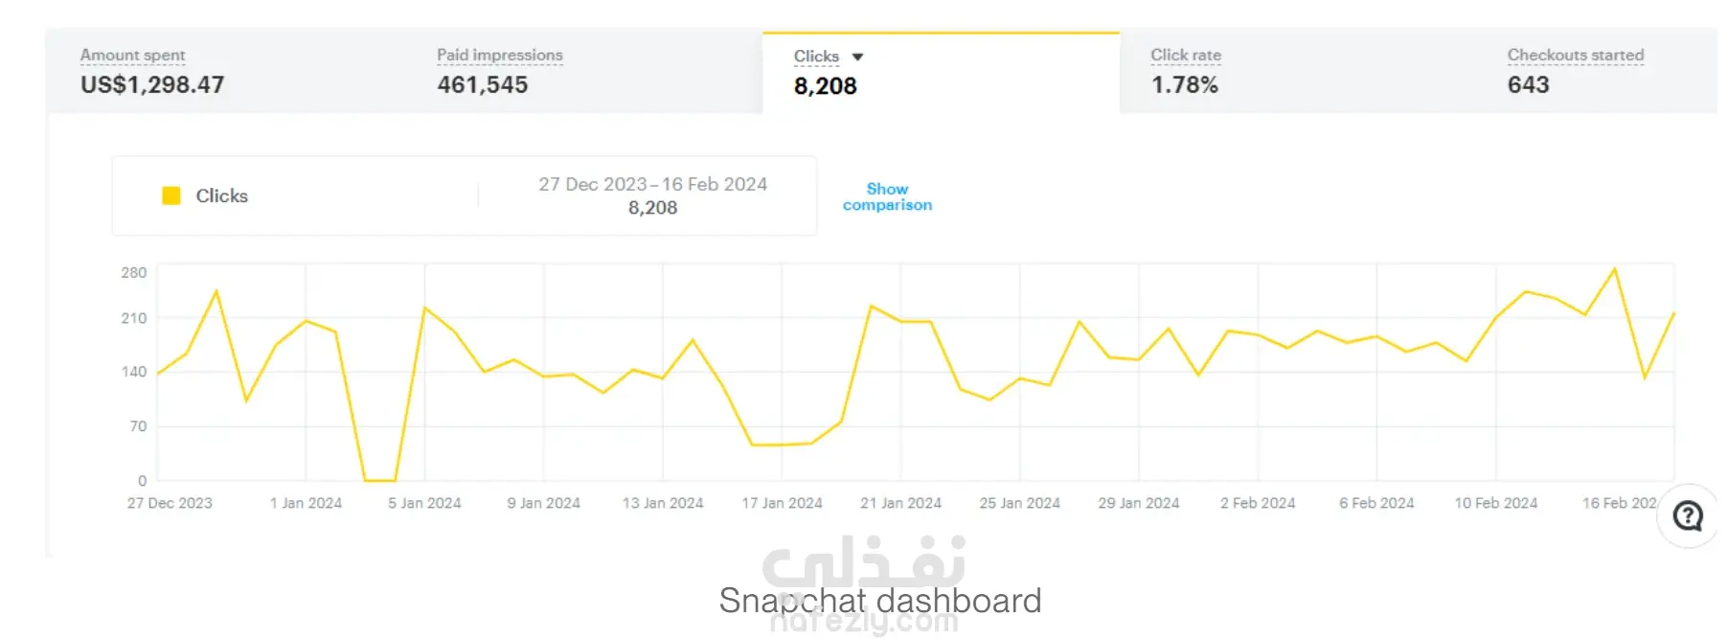The image size is (1727, 639).
Task: Open the help chat bubble icon
Action: click(x=1688, y=516)
